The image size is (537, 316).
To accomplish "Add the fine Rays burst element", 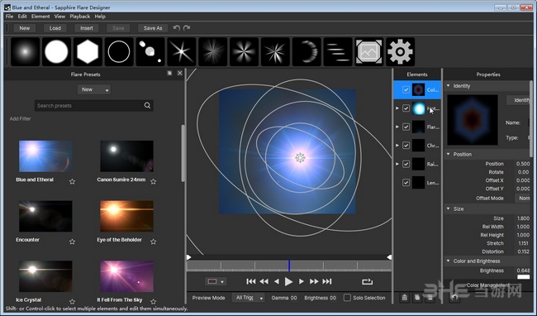I will [x=212, y=52].
